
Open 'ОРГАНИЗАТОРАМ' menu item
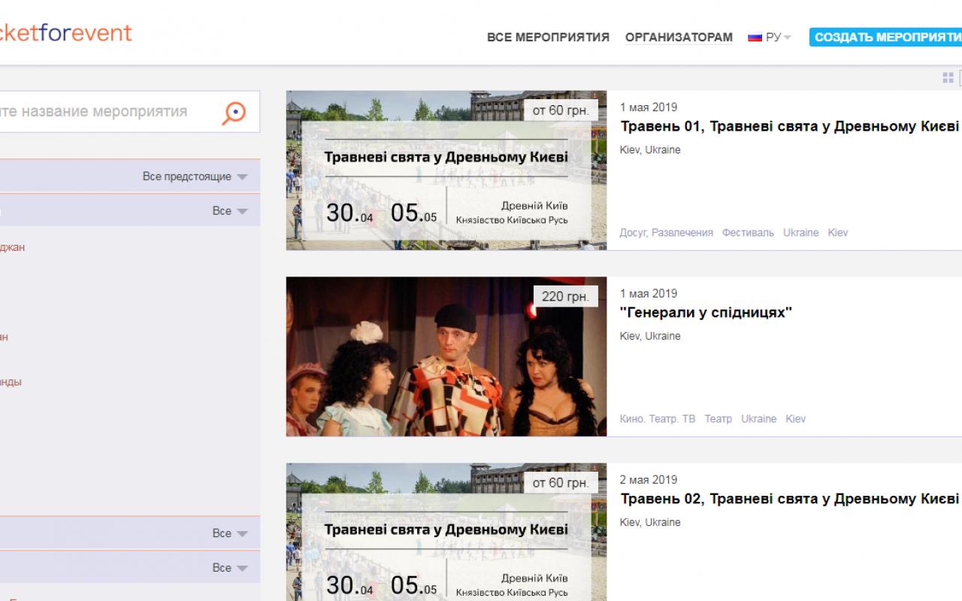(x=679, y=38)
